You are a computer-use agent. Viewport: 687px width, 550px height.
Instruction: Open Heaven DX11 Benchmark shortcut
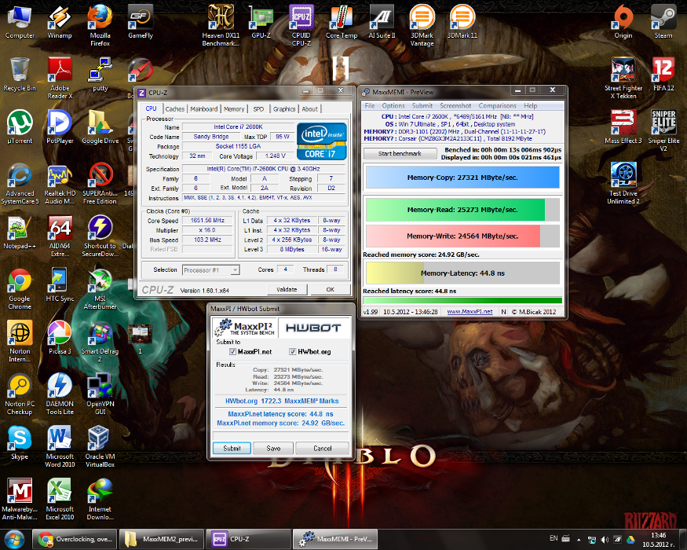tap(221, 25)
